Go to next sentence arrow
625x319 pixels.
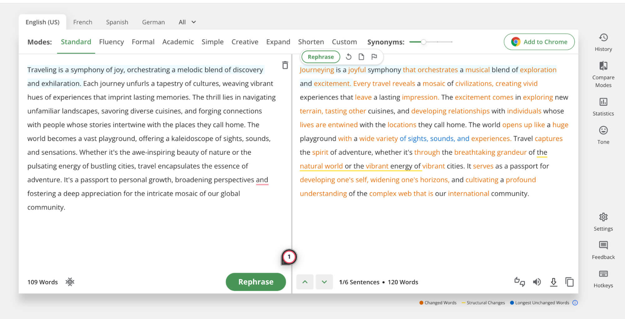[x=324, y=282]
